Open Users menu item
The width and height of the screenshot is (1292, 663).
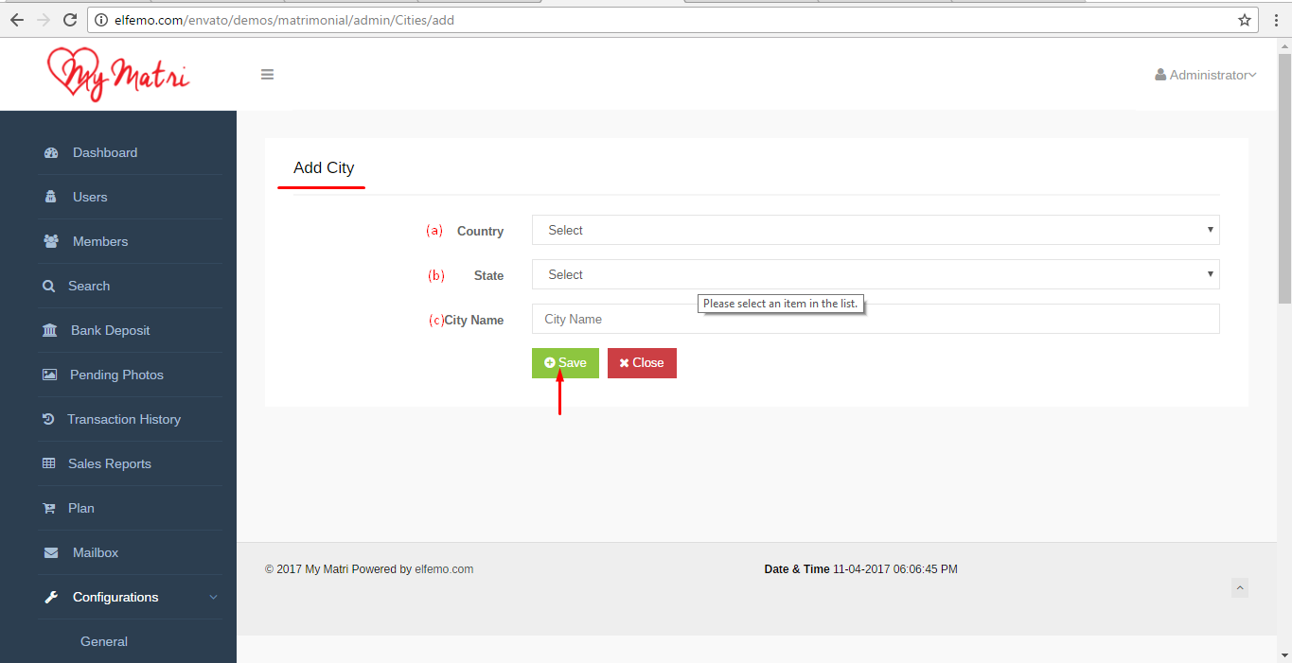(x=90, y=197)
